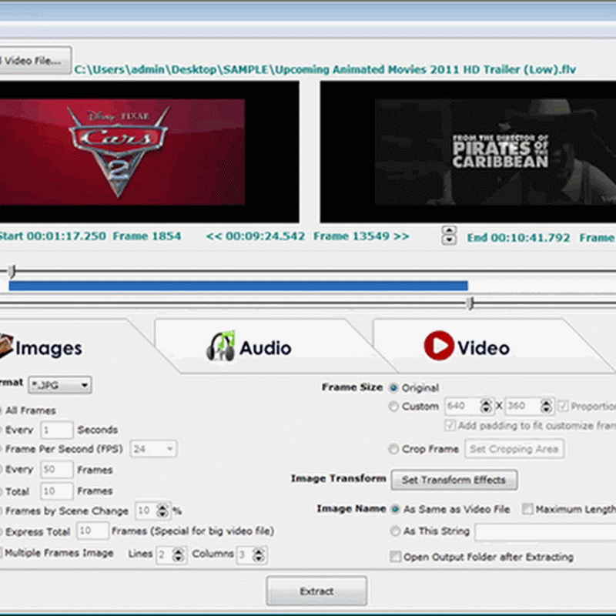The image size is (616, 616).
Task: Click the Frame 13549 label
Action: (351, 236)
